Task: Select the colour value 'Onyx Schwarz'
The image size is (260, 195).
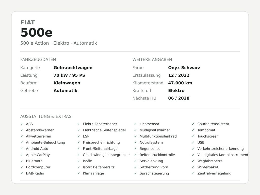Action: [184, 68]
